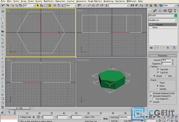Open the render View dropdown at right
179x122 pixels.
pyautogui.click(x=175, y=5)
